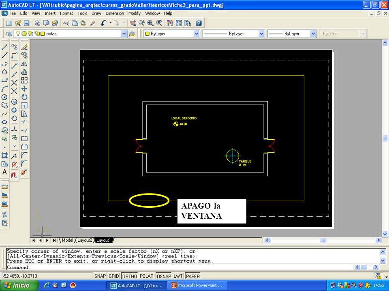Image resolution: width=389 pixels, height=291 pixels.
Task: Save the drawing using the floppy disk icon
Action: click(27, 23)
